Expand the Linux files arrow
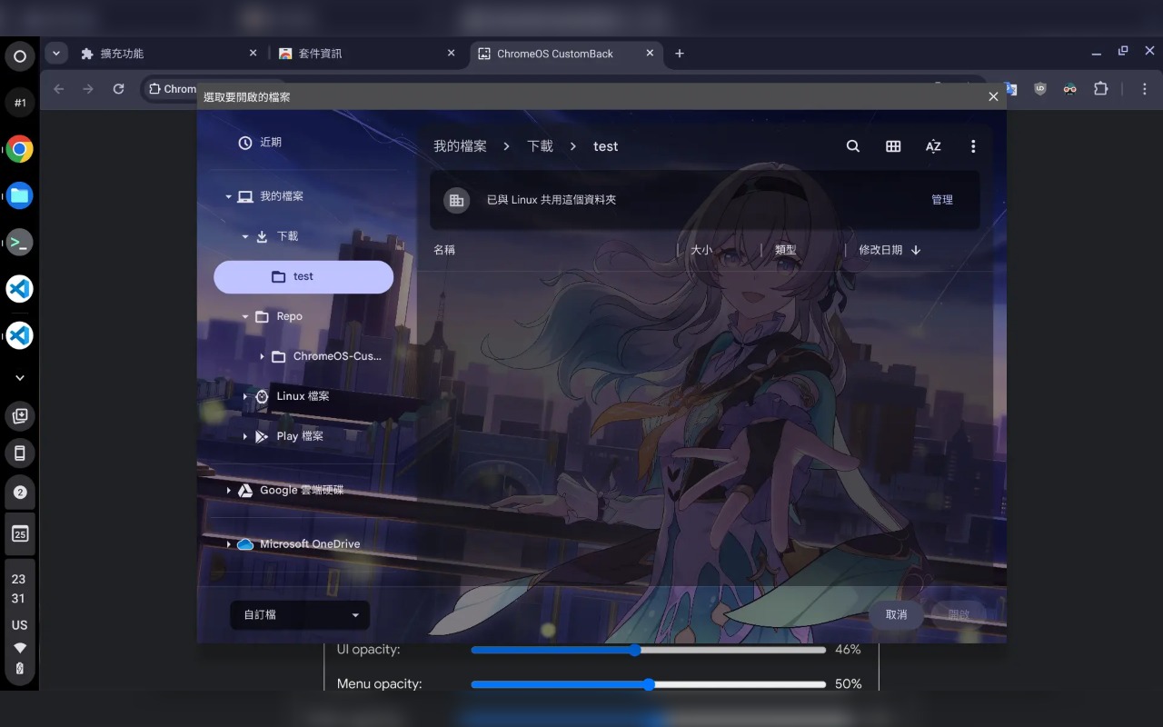This screenshot has height=727, width=1163. [x=245, y=397]
